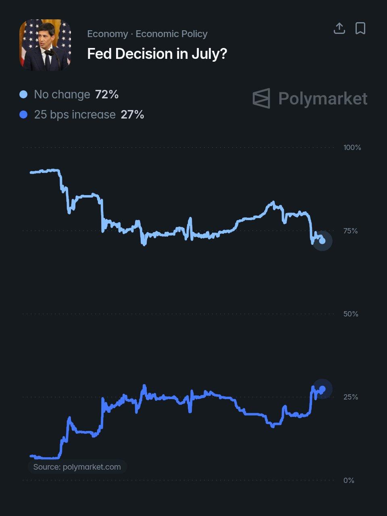
Task: Click the share/upload icon
Action: [339, 28]
